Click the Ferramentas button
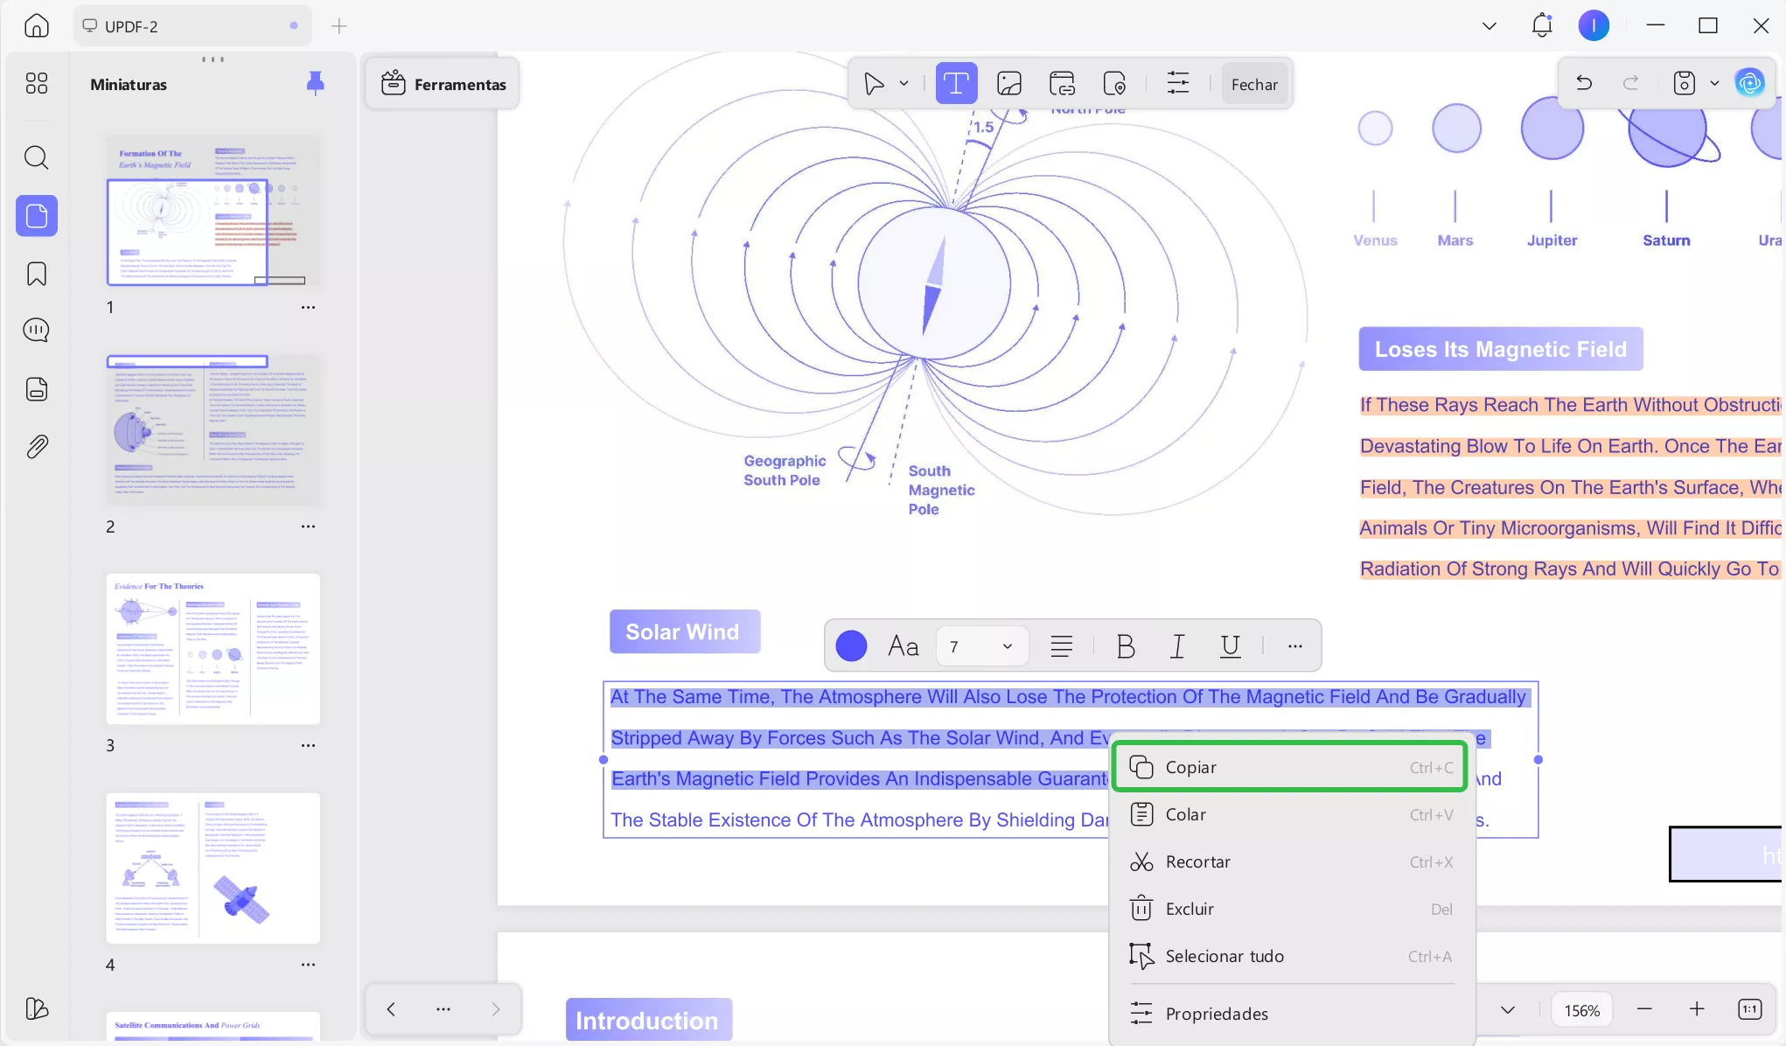 point(443,84)
